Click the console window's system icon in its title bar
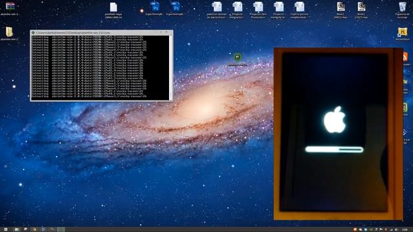The image size is (413, 232). click(33, 33)
